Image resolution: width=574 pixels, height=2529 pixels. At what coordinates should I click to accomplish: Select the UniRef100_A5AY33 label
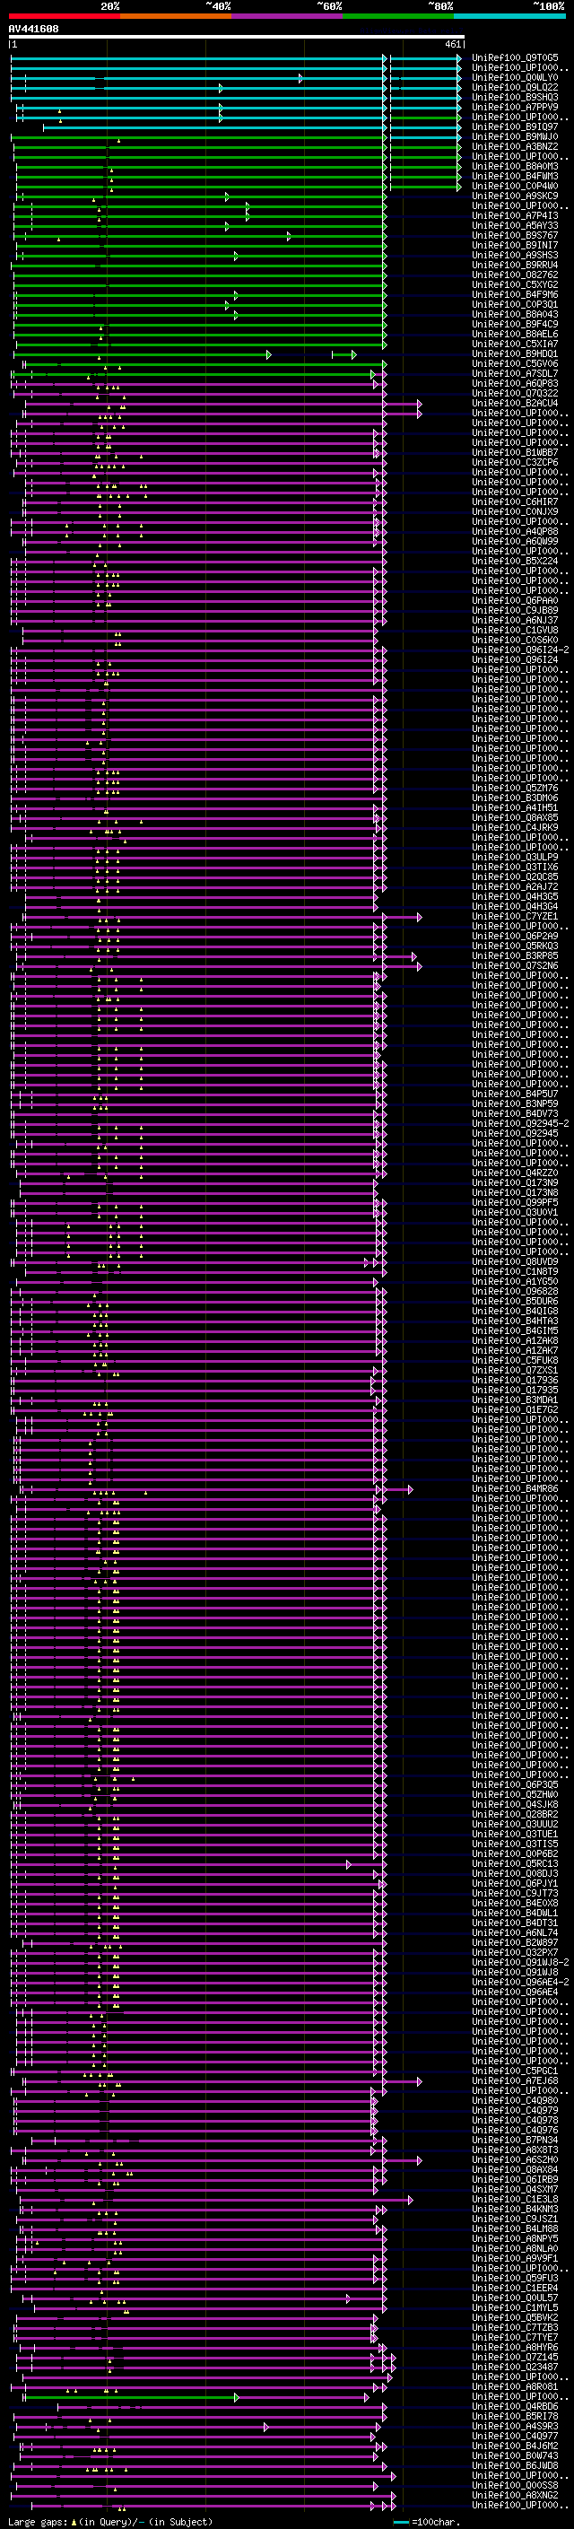515,226
